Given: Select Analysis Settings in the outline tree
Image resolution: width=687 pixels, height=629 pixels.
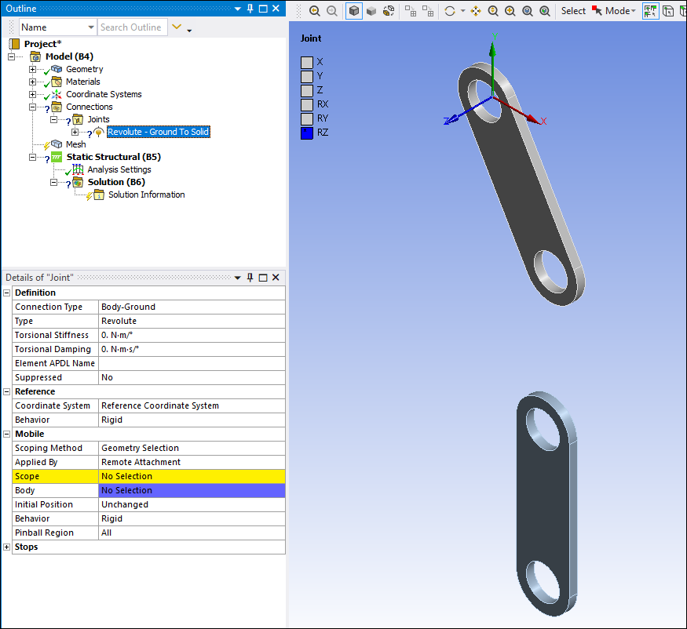Looking at the screenshot, I should (119, 169).
